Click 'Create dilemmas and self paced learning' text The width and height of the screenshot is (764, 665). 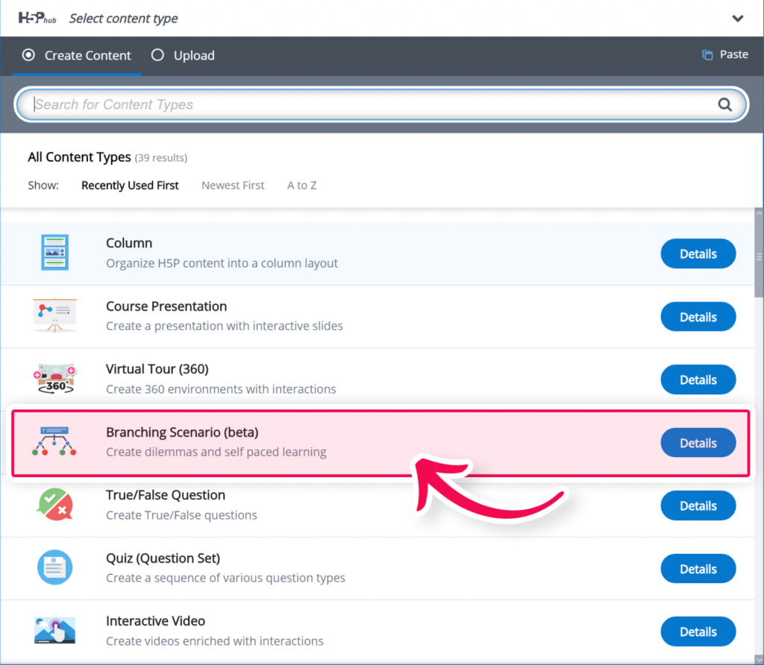(216, 452)
